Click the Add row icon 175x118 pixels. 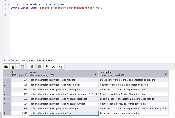pos(6,67)
